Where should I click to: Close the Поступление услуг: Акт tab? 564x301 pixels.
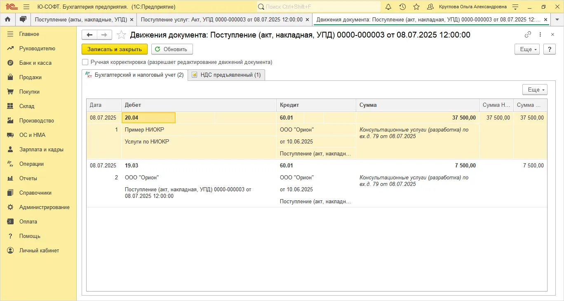pos(308,19)
